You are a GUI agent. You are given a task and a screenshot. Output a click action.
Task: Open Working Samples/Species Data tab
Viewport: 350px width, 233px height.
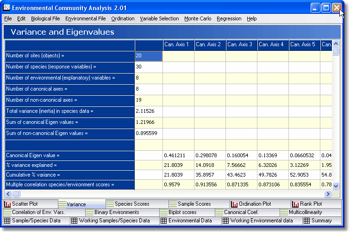(115, 221)
